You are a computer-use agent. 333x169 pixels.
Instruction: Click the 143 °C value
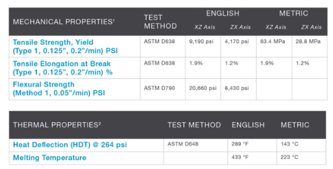coord(289,144)
